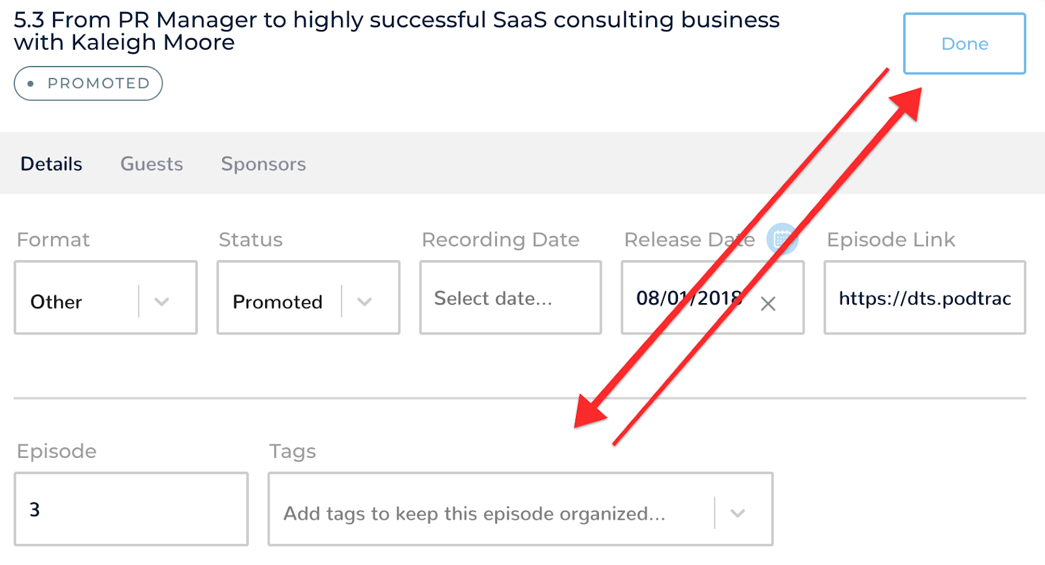Switch to the Details tab
Screen dimensions: 1045x565
pos(52,164)
